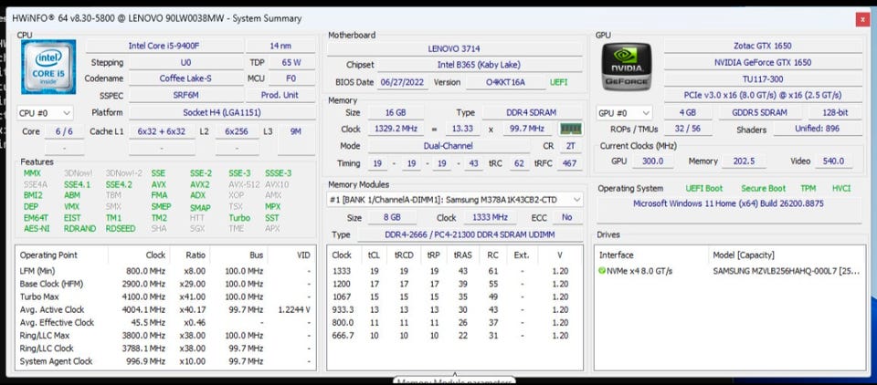Click the NVIDIA GeForce logo
This screenshot has height=385, width=877.
pos(627,67)
